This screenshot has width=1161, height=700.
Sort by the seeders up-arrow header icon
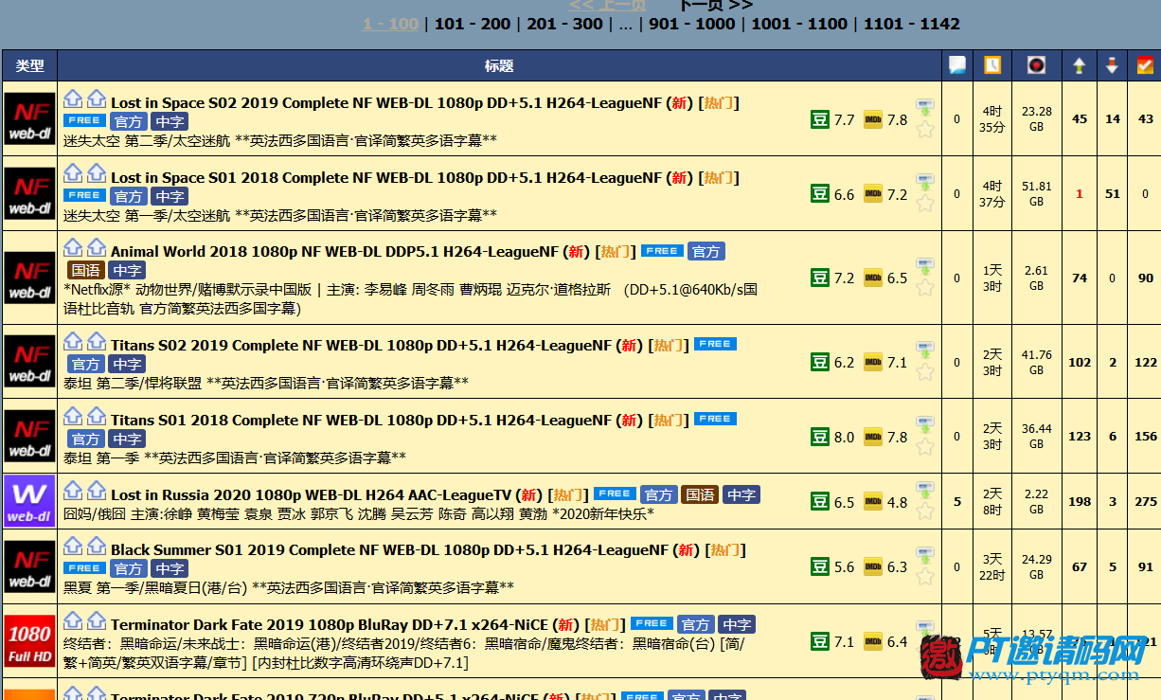tap(1079, 65)
